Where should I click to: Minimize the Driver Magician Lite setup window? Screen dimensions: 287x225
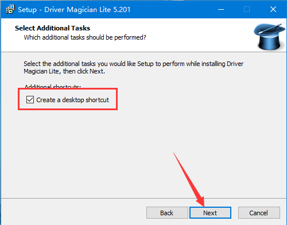coord(221,9)
